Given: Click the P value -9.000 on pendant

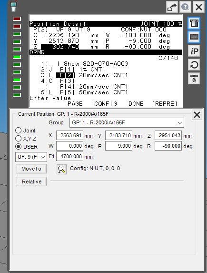Looking at the screenshot, I should (x=140, y=41).
